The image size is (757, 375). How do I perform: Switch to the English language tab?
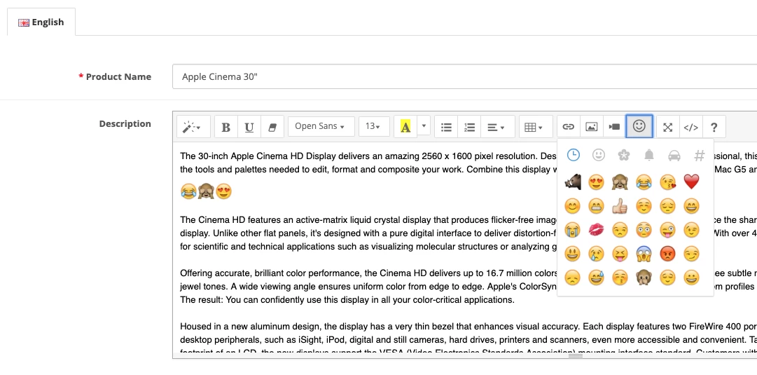(41, 22)
